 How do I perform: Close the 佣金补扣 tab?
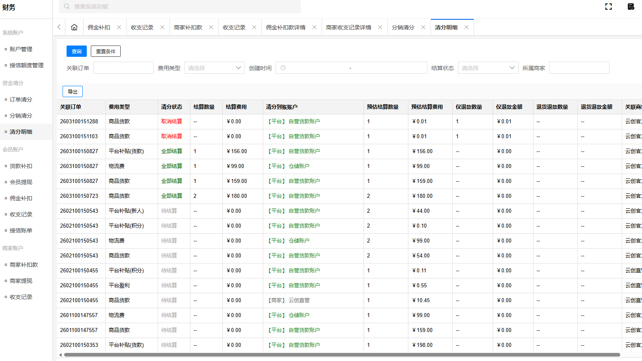(119, 27)
